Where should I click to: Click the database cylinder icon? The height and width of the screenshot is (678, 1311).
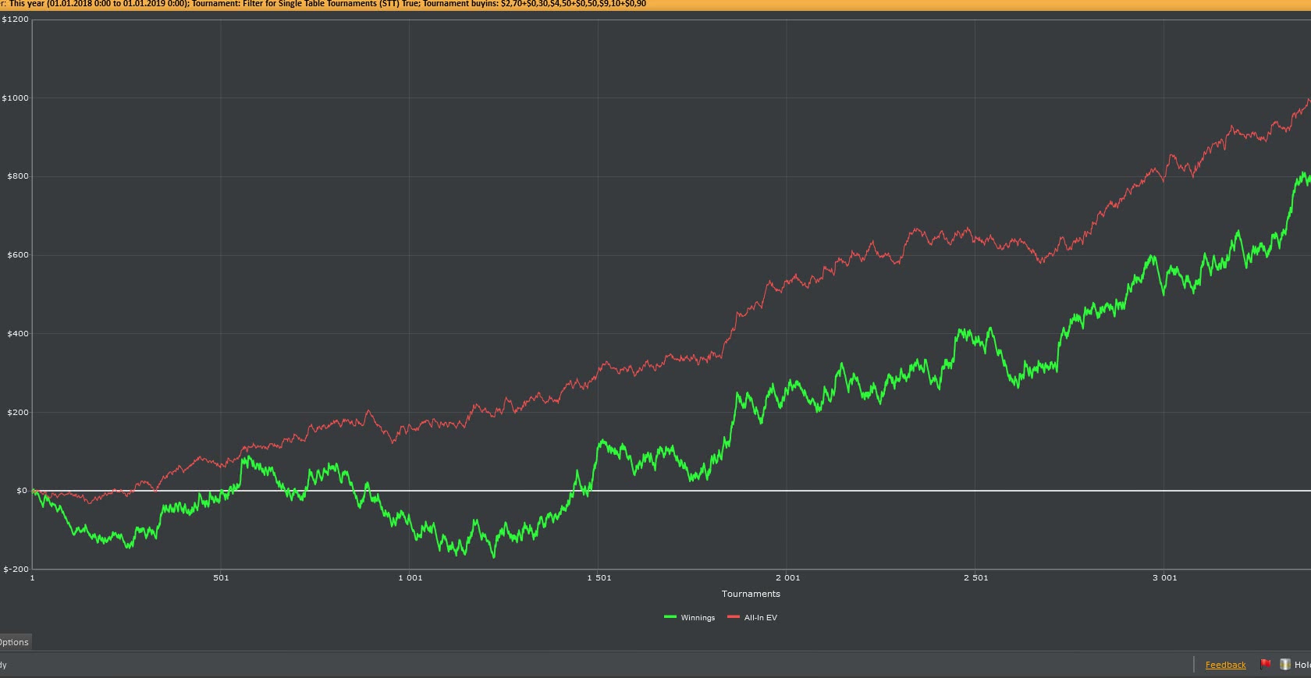click(1284, 665)
